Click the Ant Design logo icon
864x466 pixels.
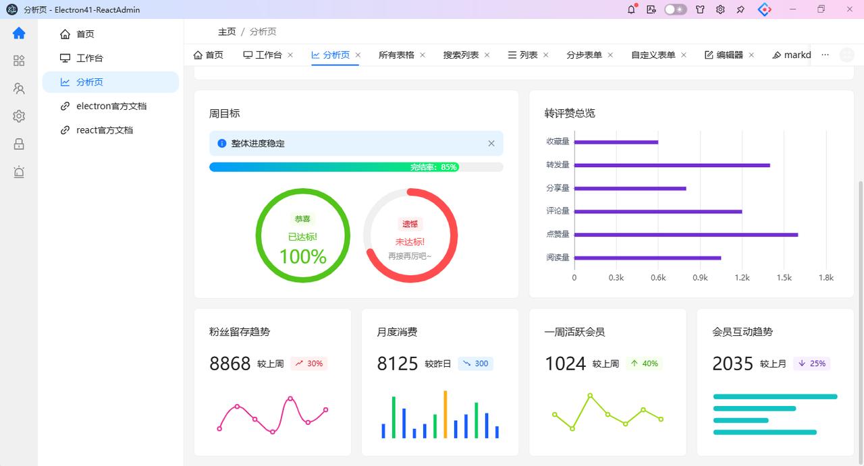pos(764,9)
